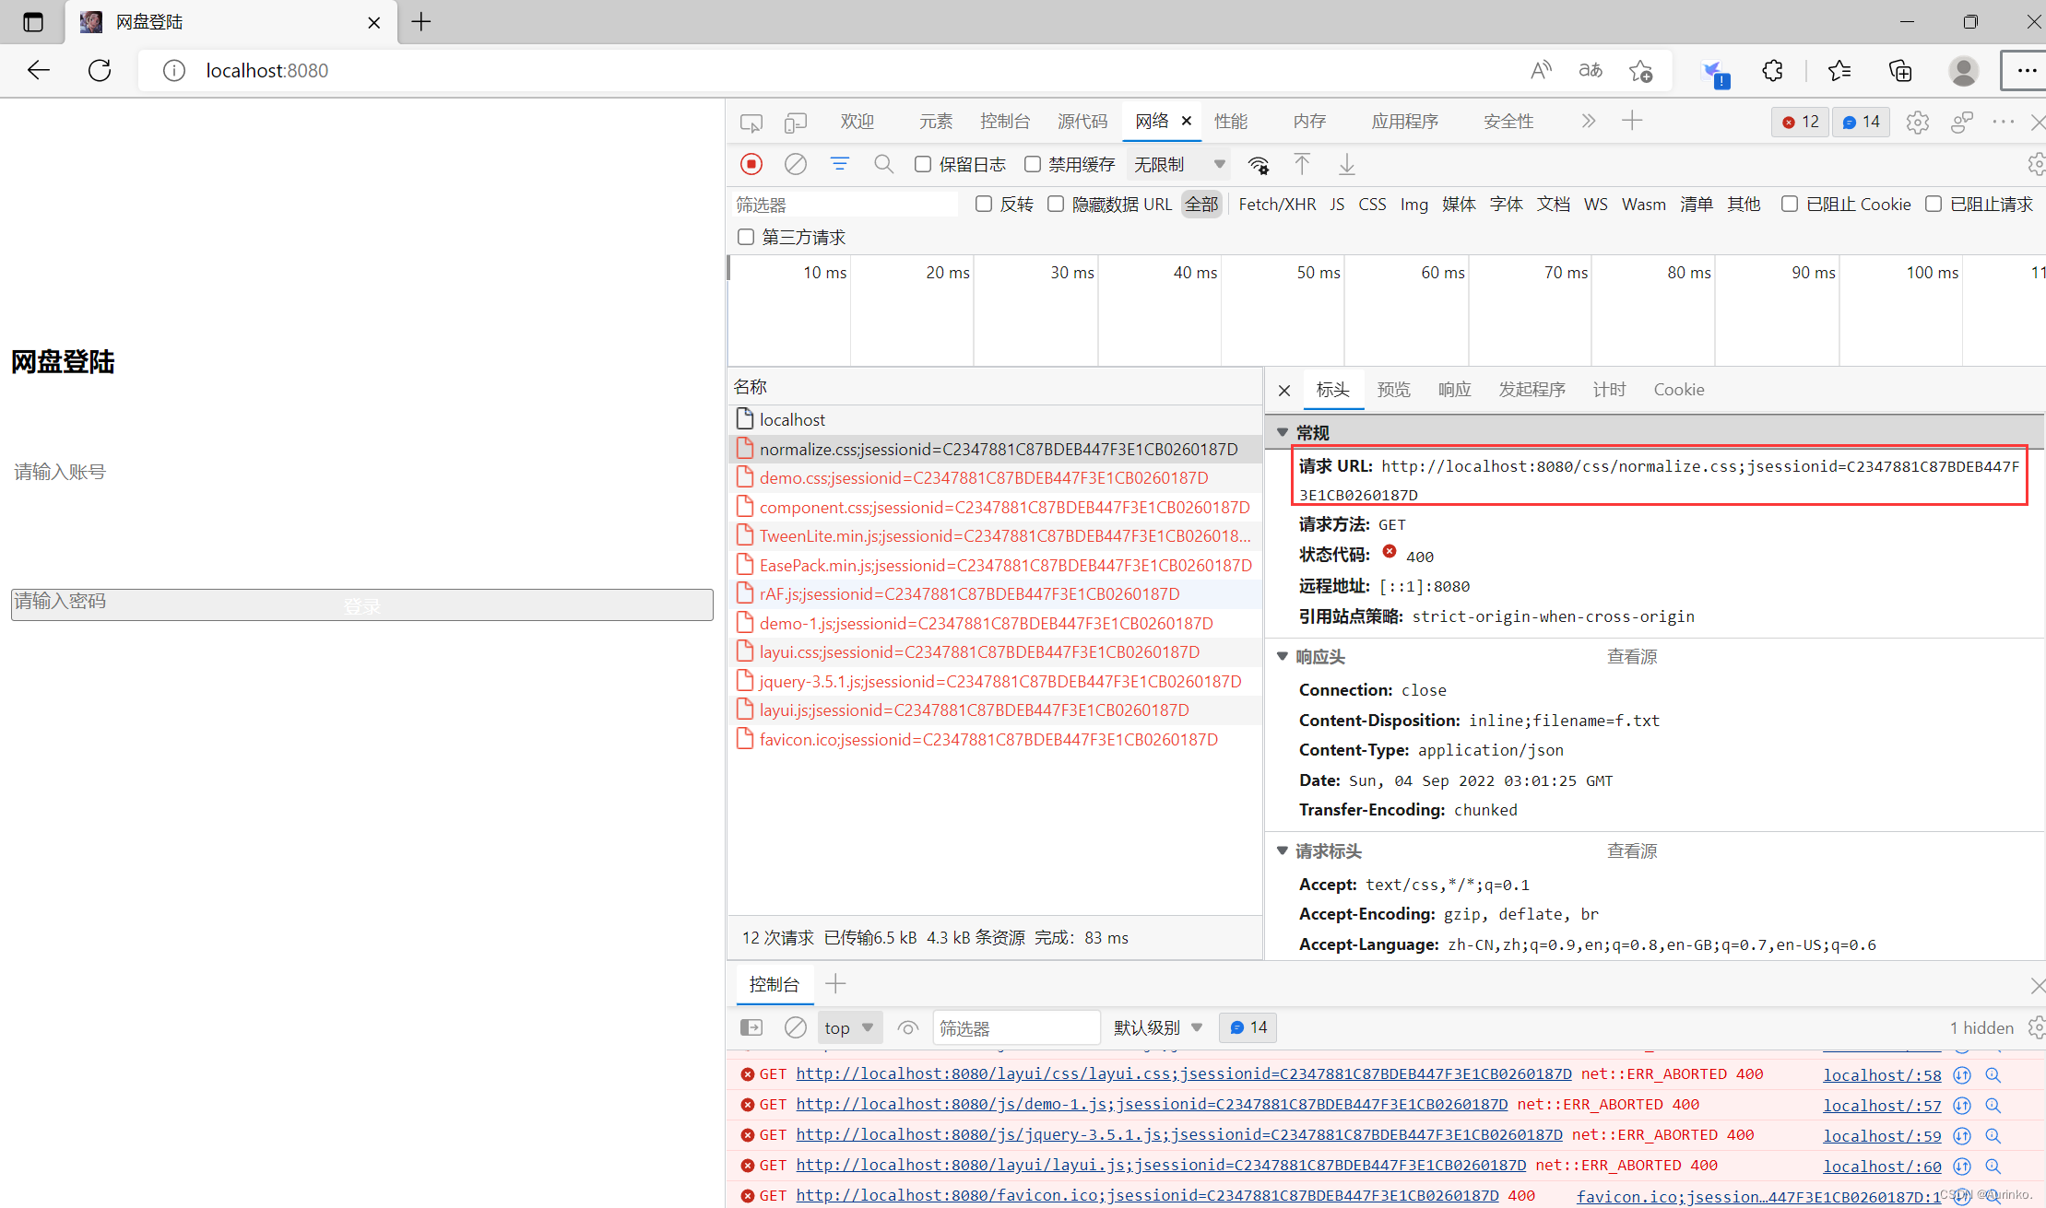2046x1208 pixels.
Task: Open the throttling dropdown 无限制
Action: (1180, 164)
